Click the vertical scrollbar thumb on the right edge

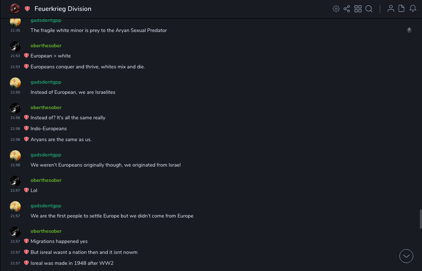pos(421,219)
